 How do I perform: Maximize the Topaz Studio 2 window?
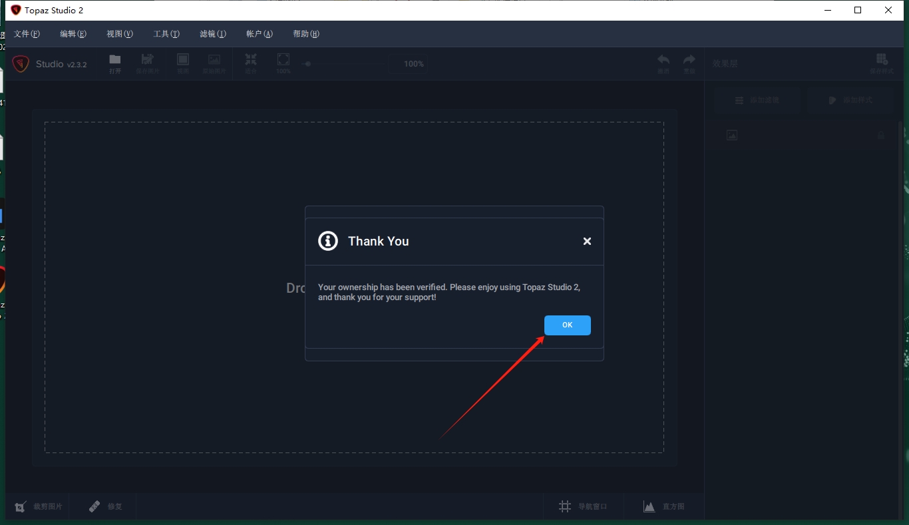click(x=858, y=10)
